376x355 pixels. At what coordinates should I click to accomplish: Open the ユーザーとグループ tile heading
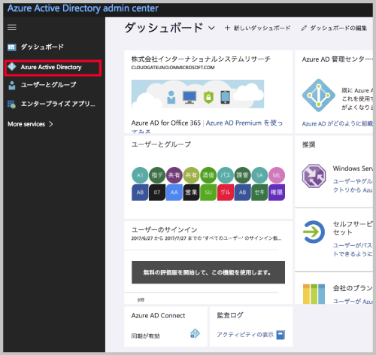[161, 144]
